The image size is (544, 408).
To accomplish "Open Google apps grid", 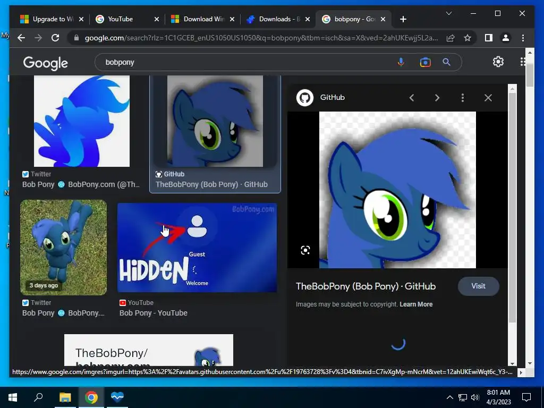I will [523, 62].
